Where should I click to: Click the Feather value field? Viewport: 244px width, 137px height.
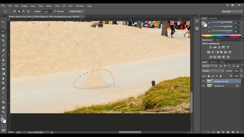click(x=47, y=11)
